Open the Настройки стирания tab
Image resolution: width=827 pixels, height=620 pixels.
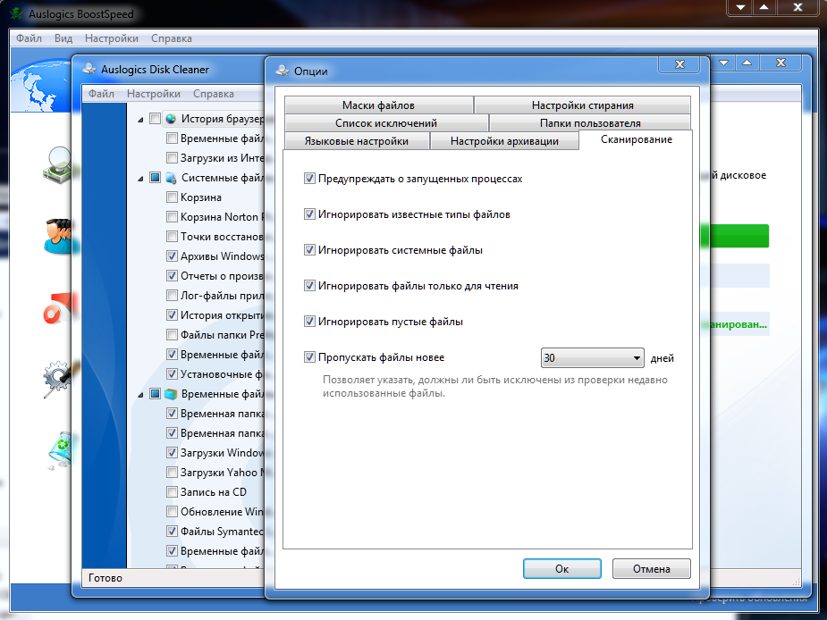(x=582, y=105)
